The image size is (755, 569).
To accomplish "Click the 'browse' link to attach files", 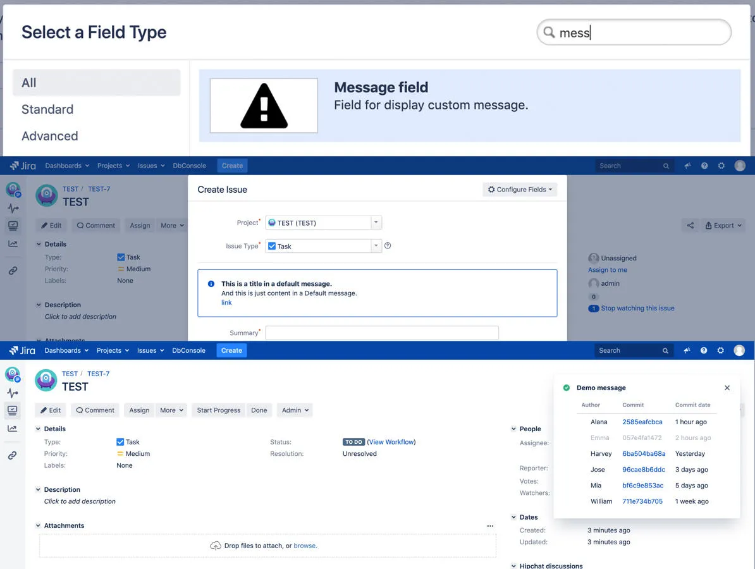I will point(305,546).
